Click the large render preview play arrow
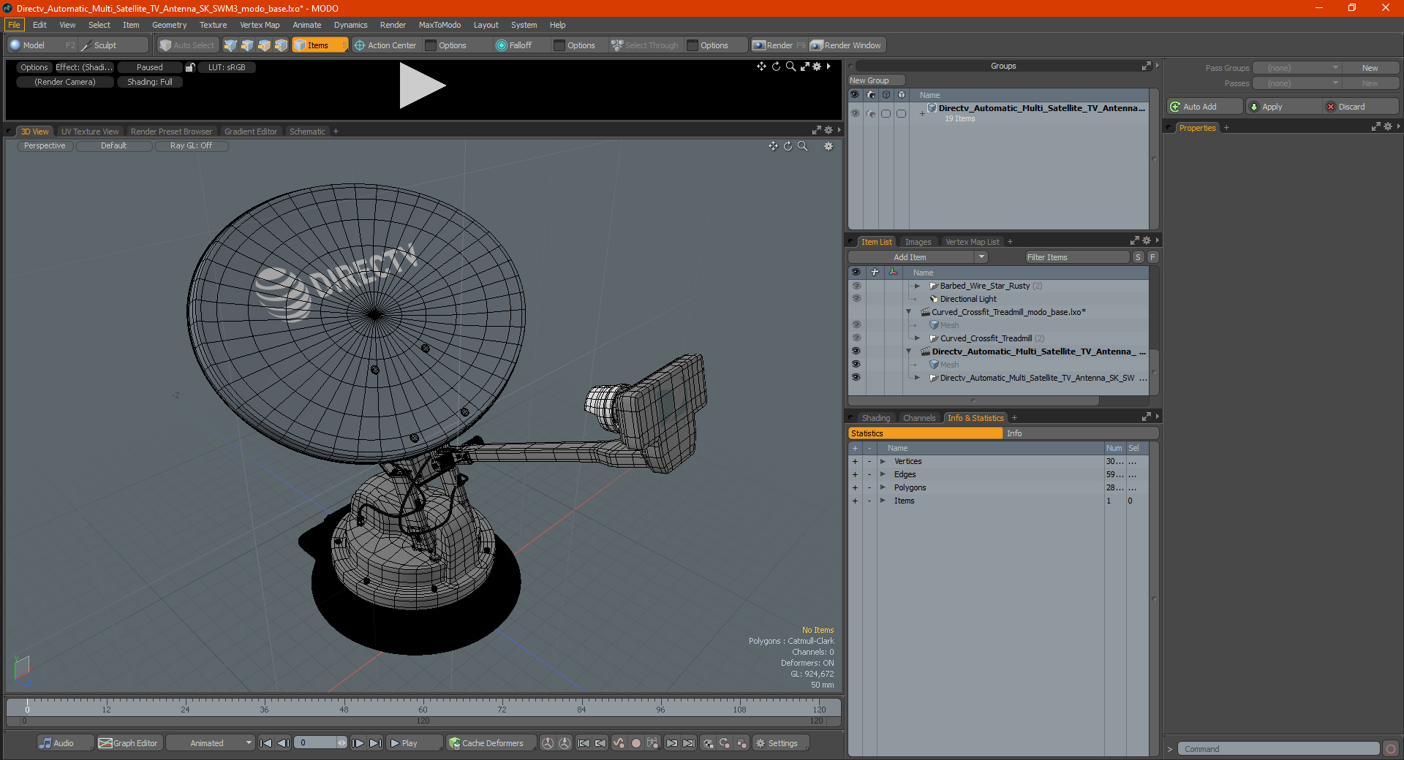The image size is (1404, 760). pyautogui.click(x=422, y=85)
